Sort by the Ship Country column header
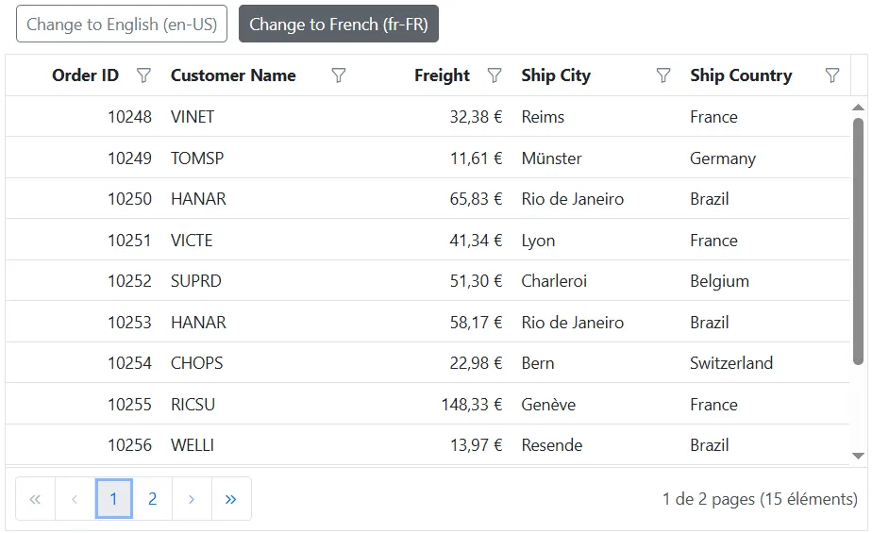Viewport: 872px width, 533px height. (742, 75)
